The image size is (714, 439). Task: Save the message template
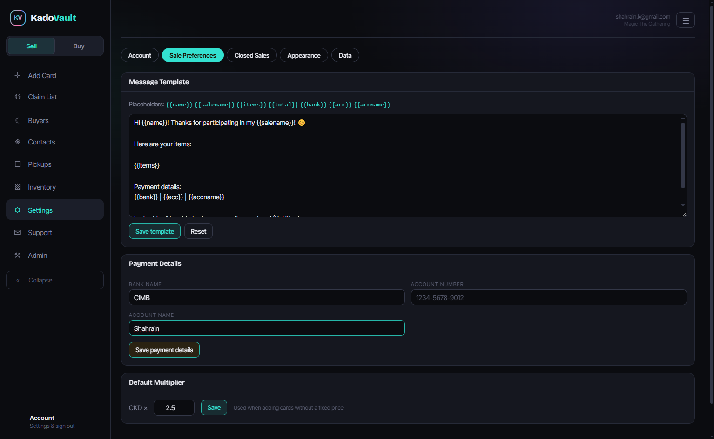pos(155,231)
